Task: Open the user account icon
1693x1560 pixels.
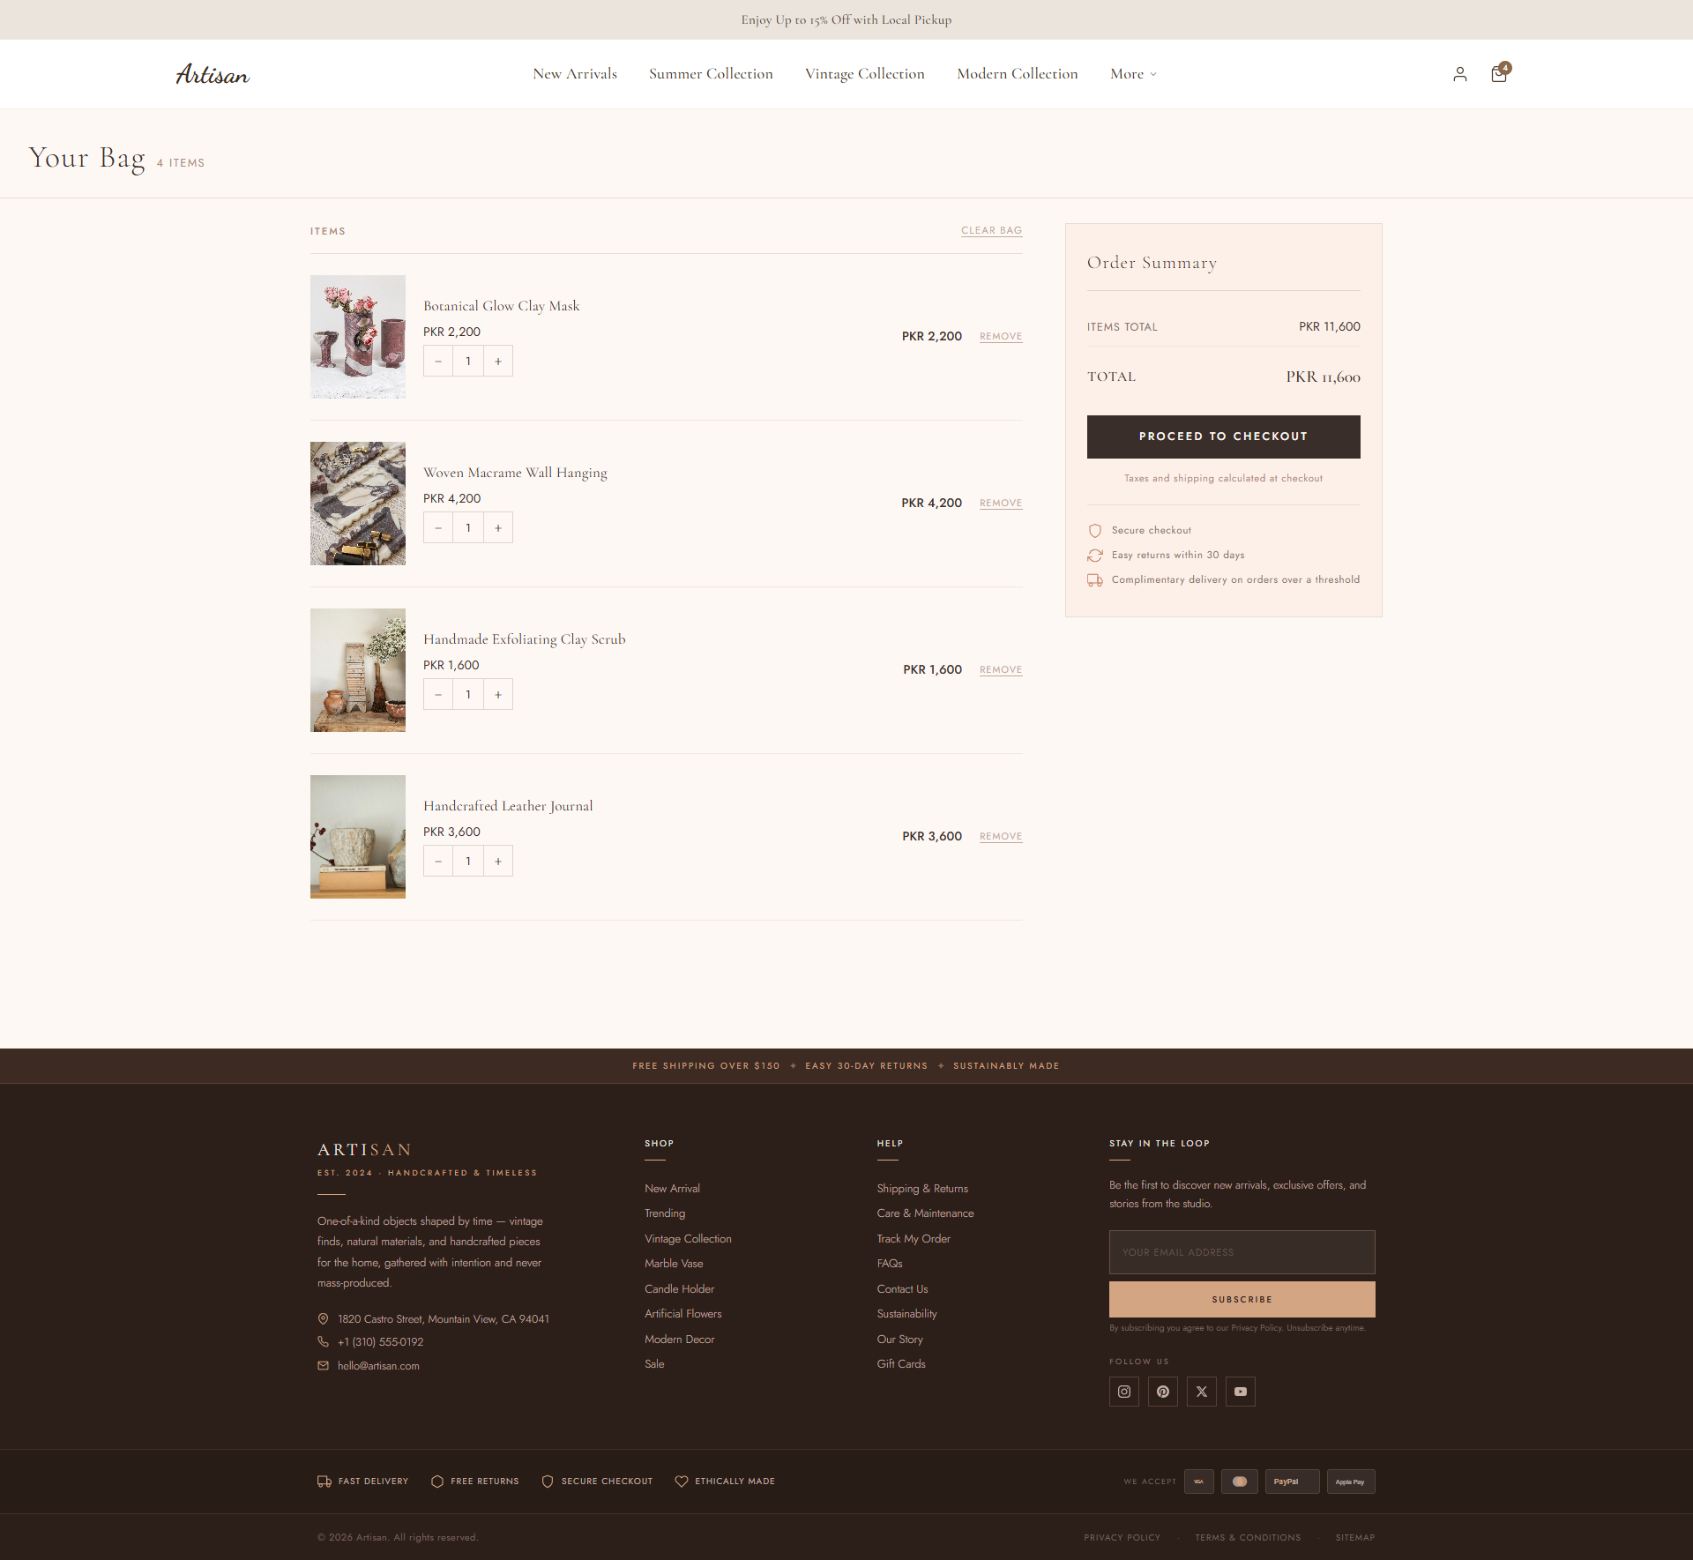Action: click(1460, 74)
